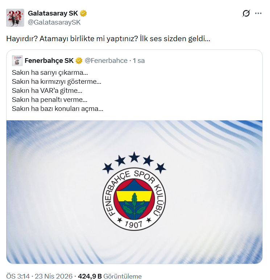Click Galatasaray SK's gold verified badge

coord(83,13)
